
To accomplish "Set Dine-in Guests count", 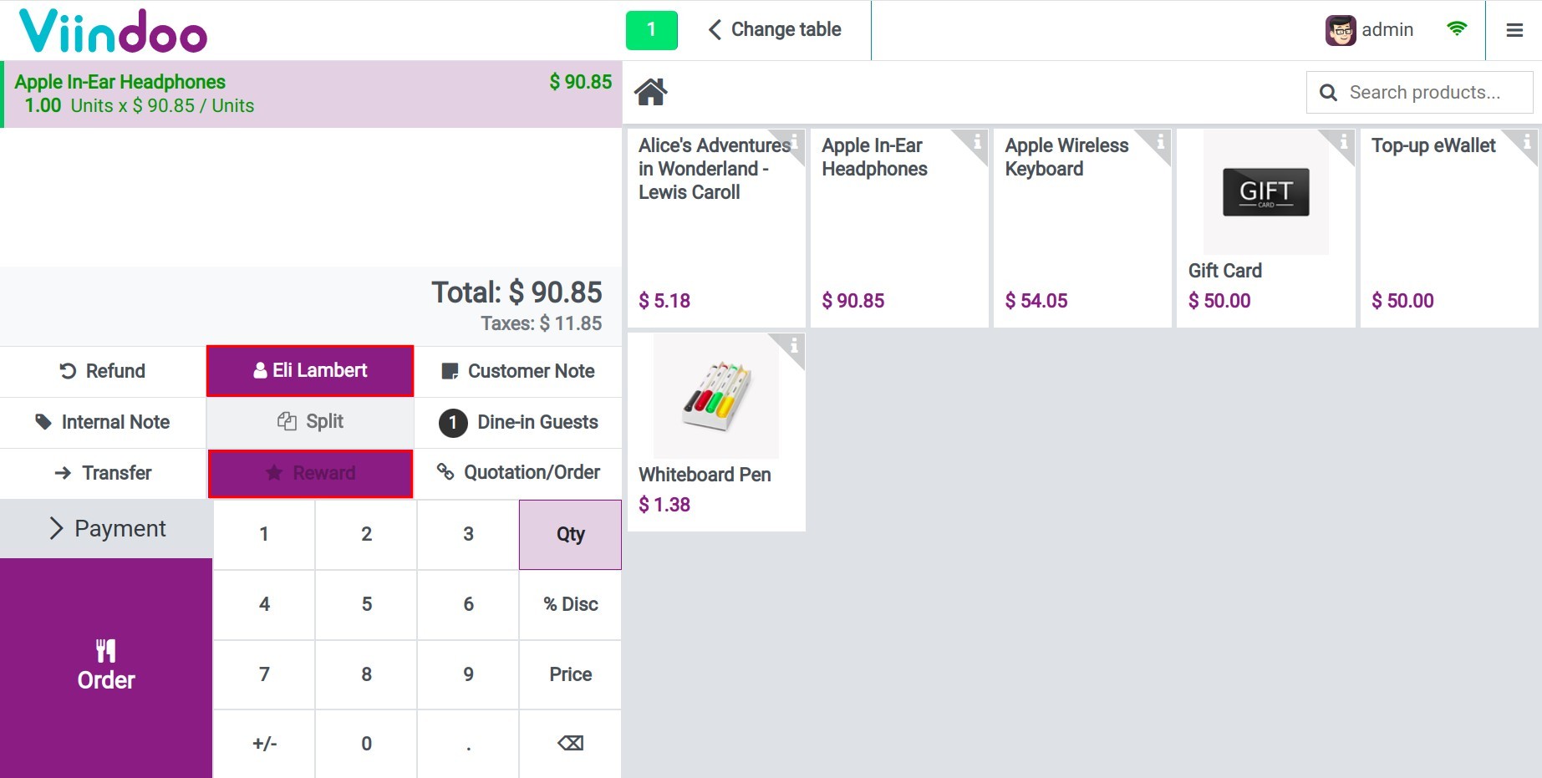I will click(x=518, y=422).
